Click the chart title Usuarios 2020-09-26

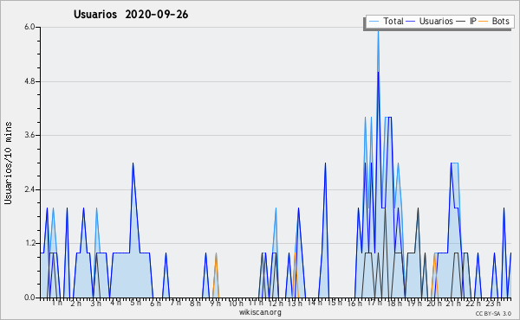click(131, 15)
